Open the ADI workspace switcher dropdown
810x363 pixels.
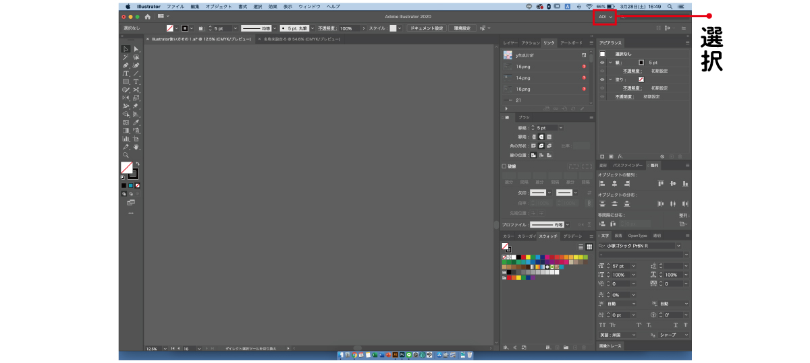tap(605, 16)
